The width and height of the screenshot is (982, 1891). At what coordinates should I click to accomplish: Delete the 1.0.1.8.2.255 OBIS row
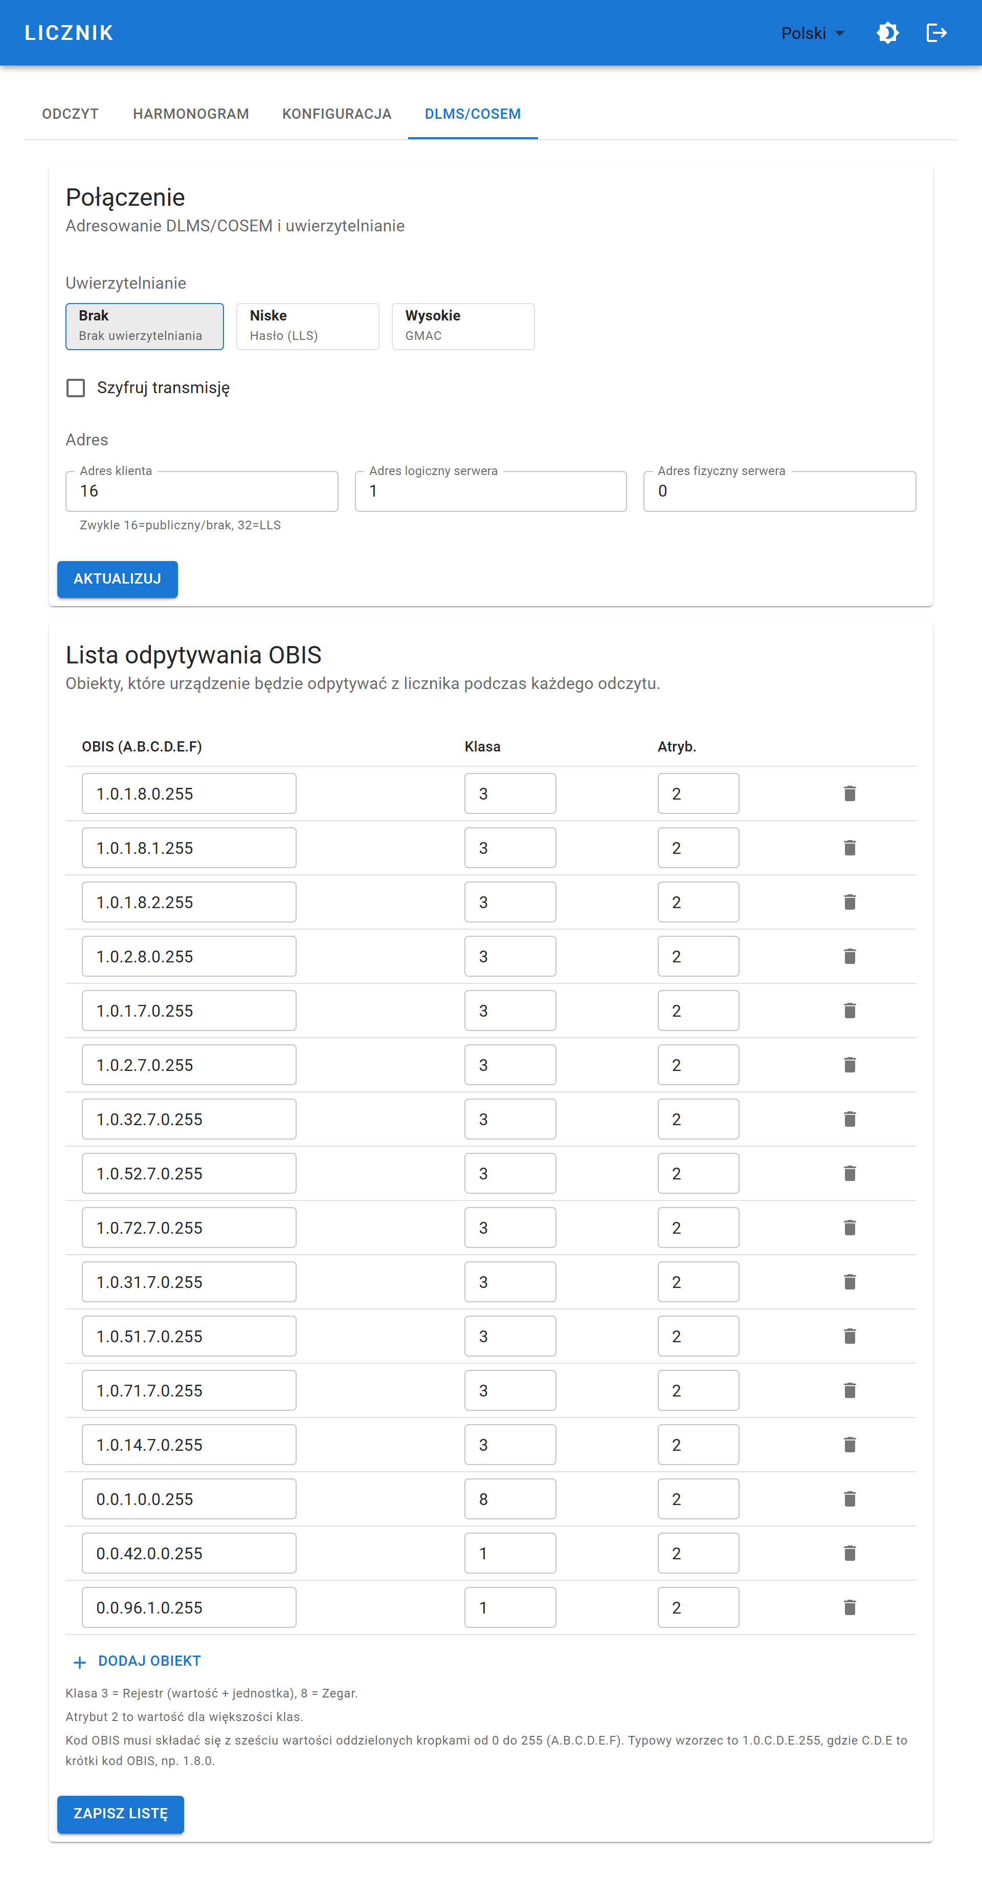849,902
